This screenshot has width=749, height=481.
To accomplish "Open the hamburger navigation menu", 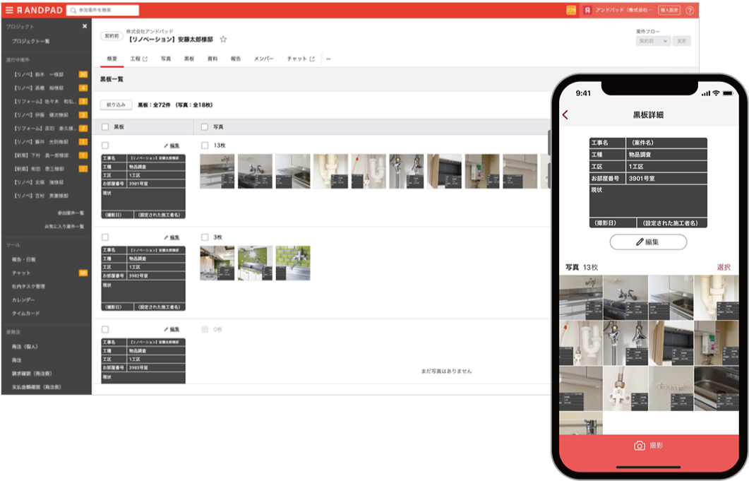I will [9, 10].
